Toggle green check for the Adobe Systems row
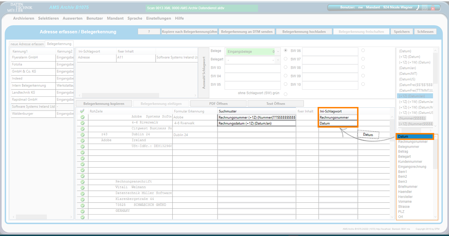Image resolution: width=449 pixels, height=236 pixels. 83,117
